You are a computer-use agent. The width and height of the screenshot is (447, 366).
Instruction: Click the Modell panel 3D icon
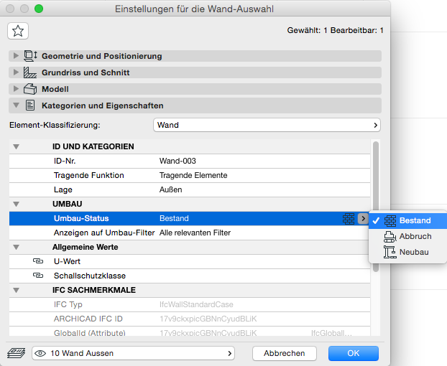pos(30,89)
